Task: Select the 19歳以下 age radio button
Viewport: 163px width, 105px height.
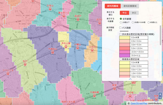Action: pos(121,22)
